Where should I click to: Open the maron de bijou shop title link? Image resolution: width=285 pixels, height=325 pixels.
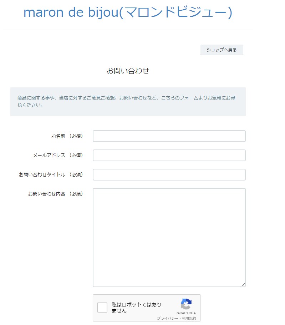(128, 12)
